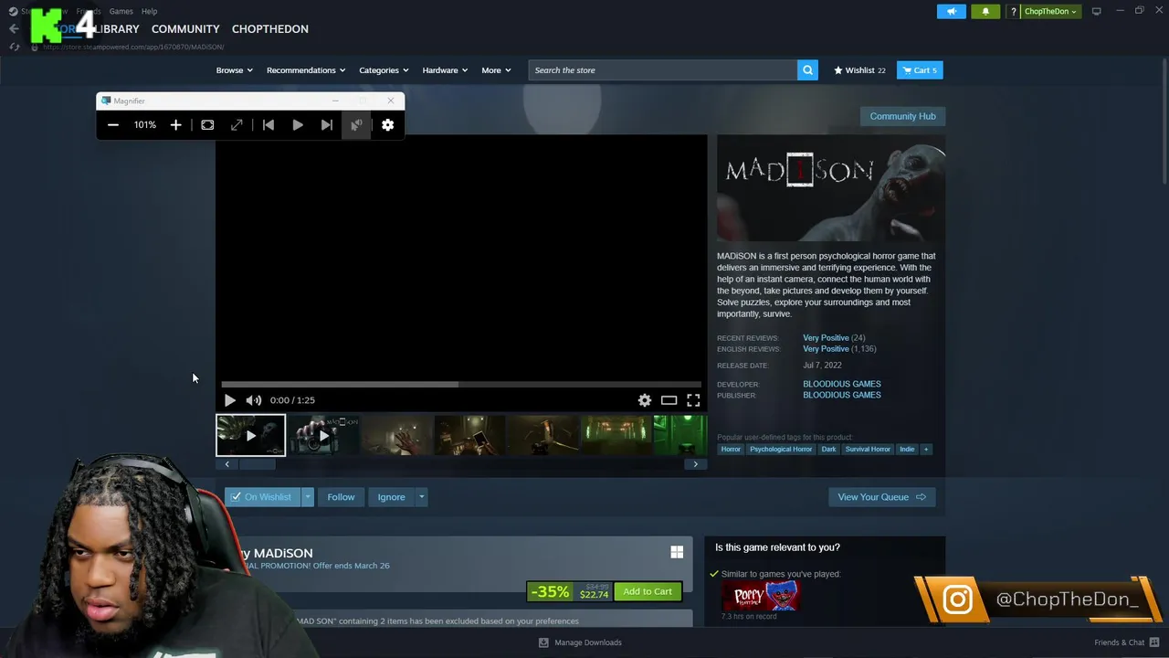Viewport: 1169px width, 658px height.
Task: Open Browse dropdown menu
Action: [235, 70]
